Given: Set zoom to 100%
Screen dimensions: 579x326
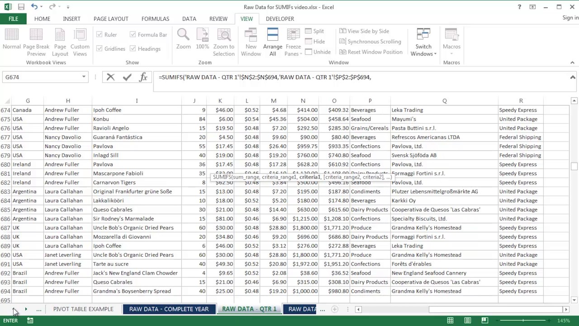Looking at the screenshot, I should click(202, 39).
